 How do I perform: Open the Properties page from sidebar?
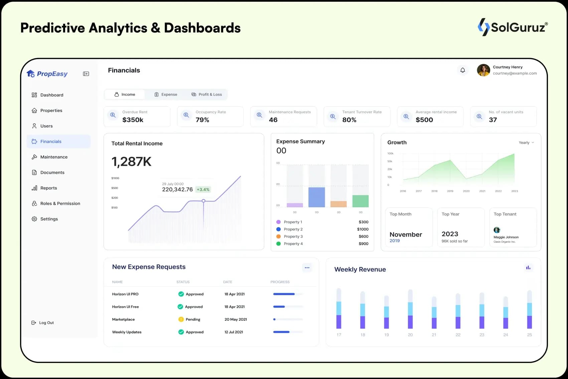[x=51, y=111]
